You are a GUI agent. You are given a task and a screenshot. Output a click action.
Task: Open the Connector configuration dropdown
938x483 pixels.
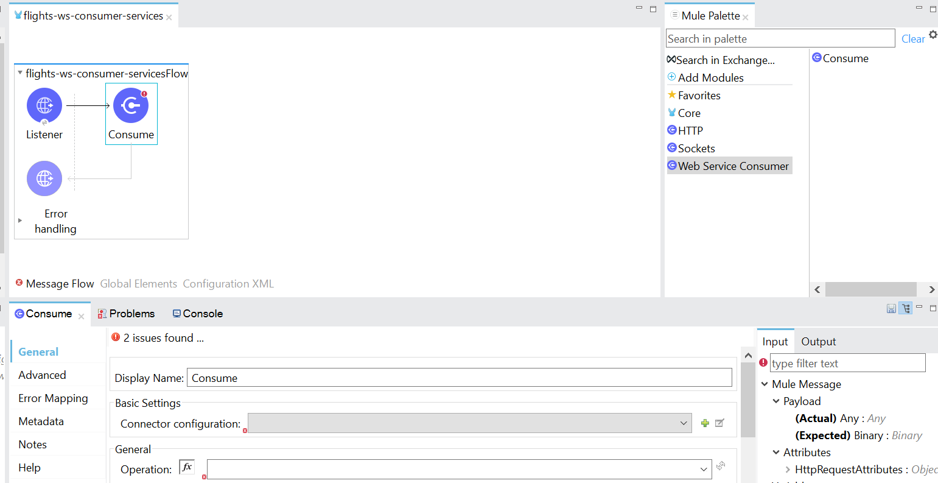click(683, 422)
